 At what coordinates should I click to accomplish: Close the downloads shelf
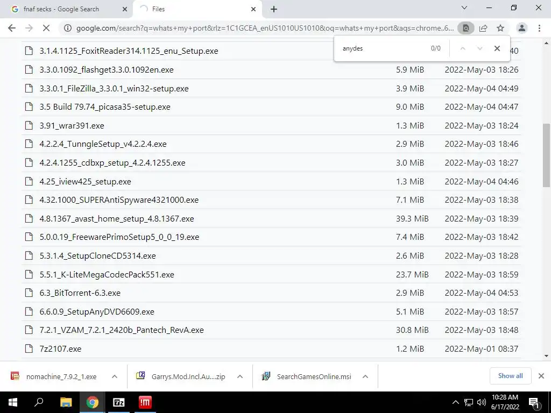(541, 376)
